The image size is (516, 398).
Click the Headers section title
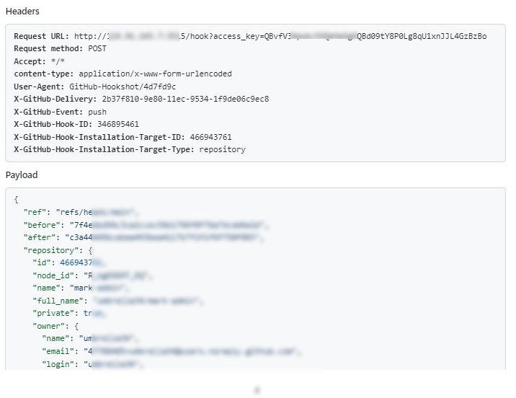(x=22, y=12)
